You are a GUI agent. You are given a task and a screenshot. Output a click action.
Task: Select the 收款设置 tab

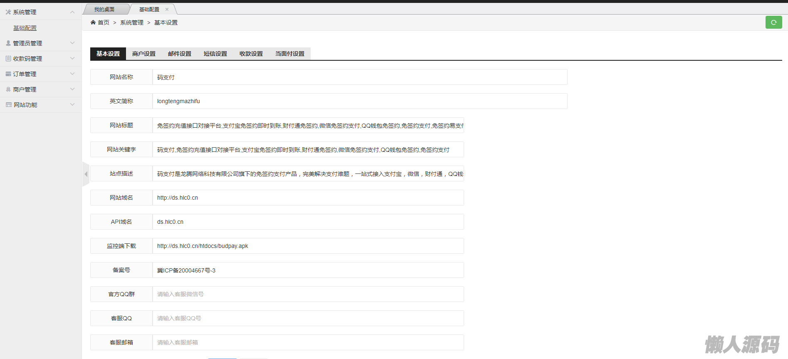251,54
